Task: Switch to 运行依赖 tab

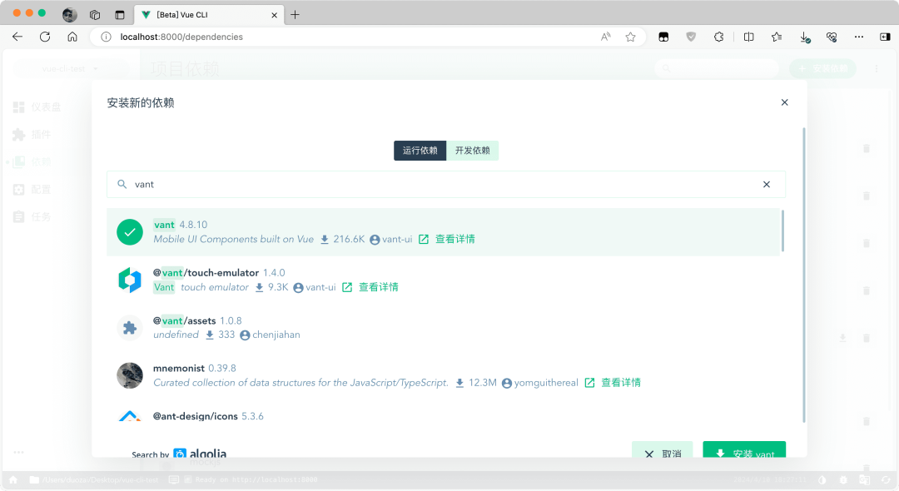Action: pos(420,150)
